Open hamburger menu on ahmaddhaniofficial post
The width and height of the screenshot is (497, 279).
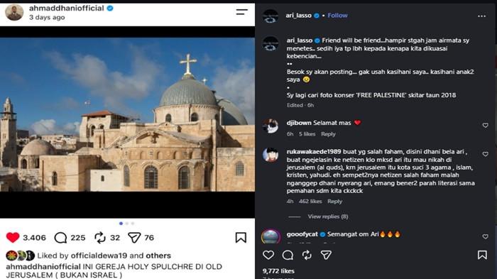241,12
